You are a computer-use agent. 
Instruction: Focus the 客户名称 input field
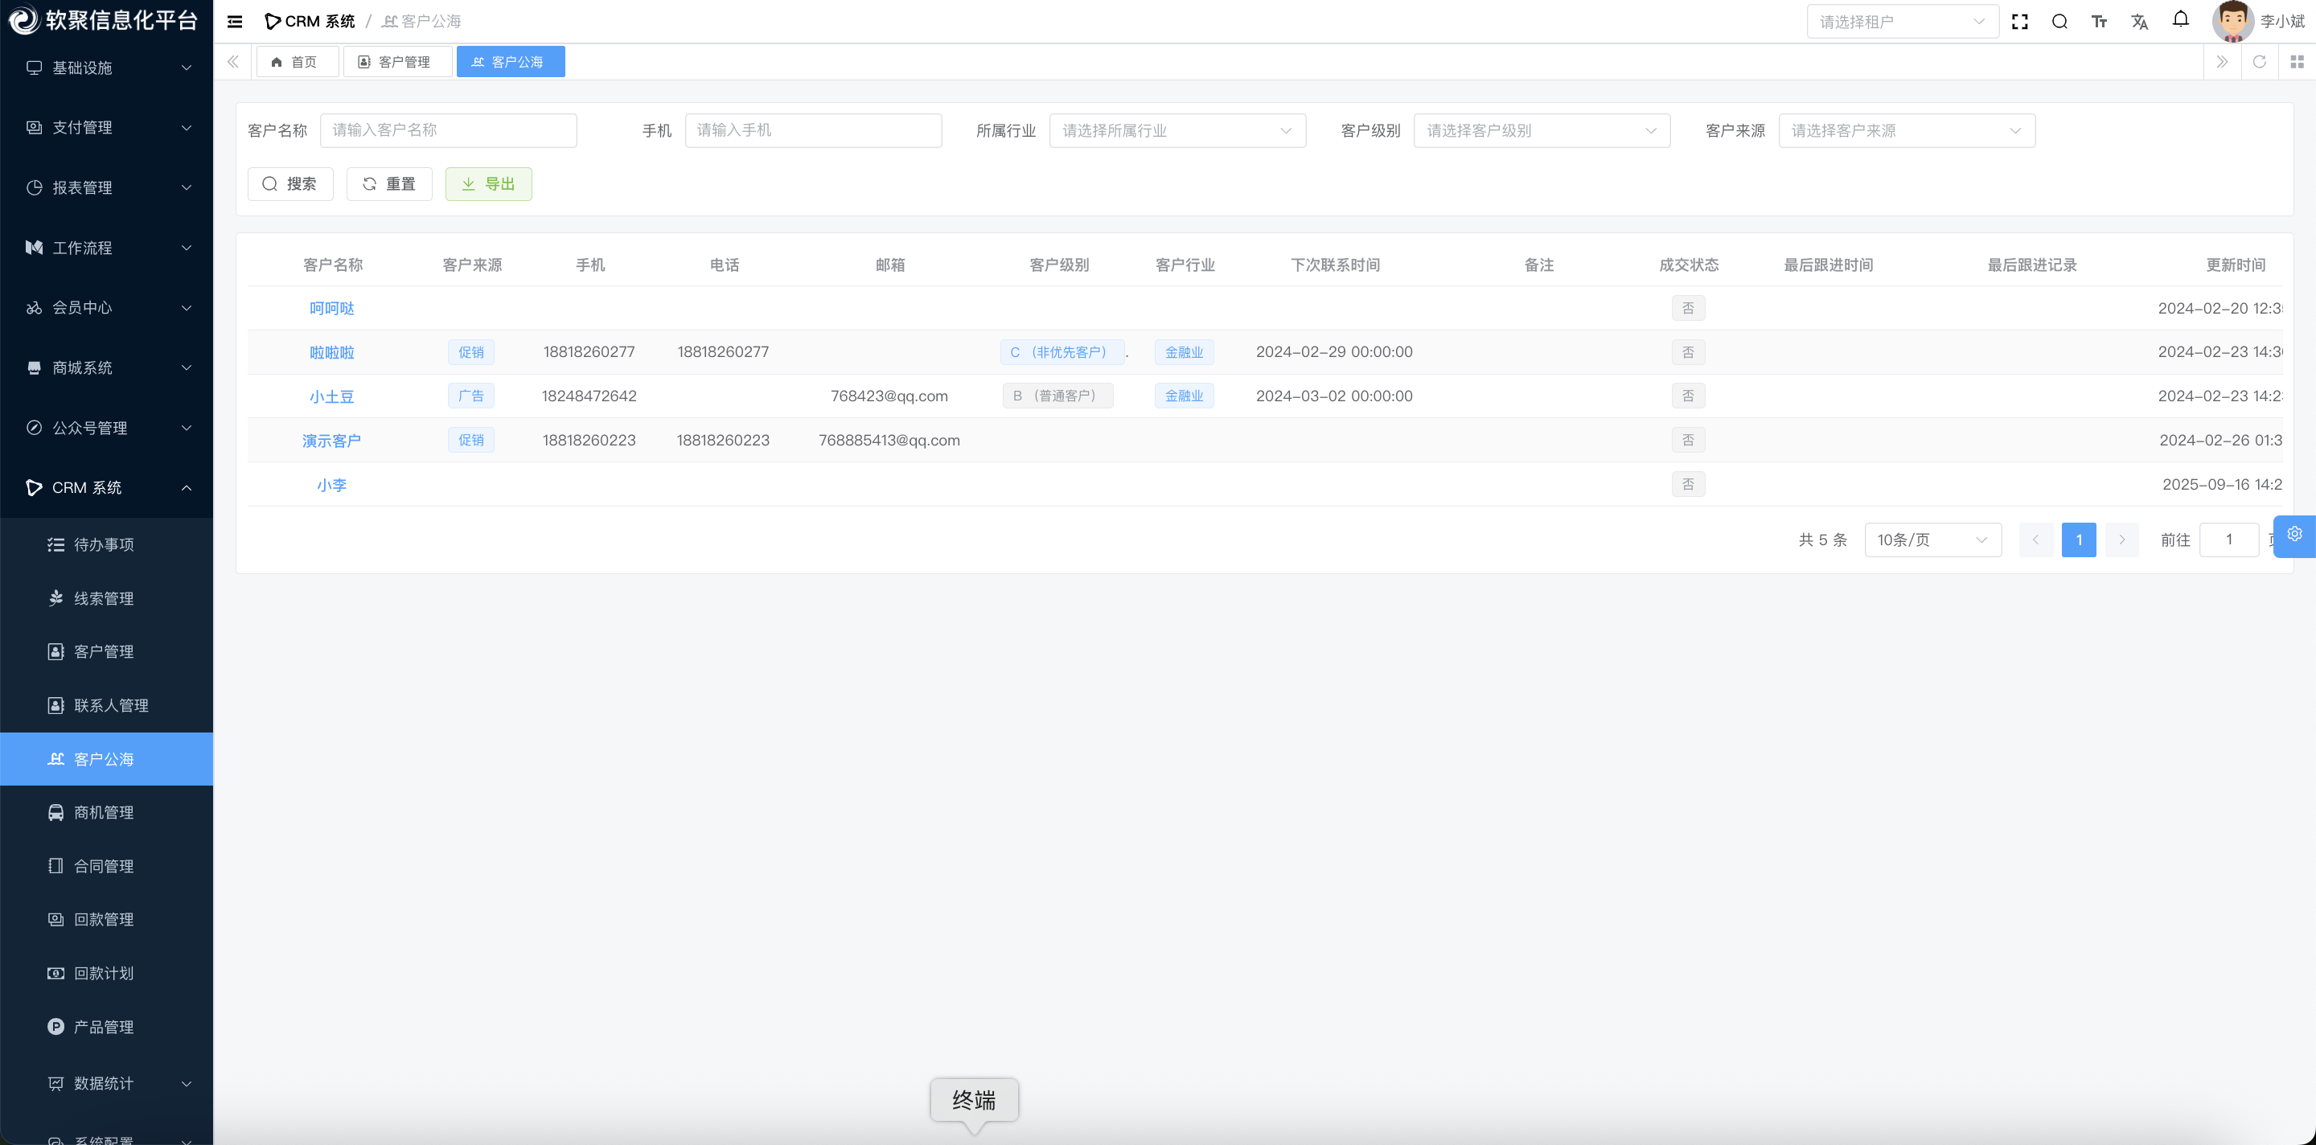pos(448,131)
